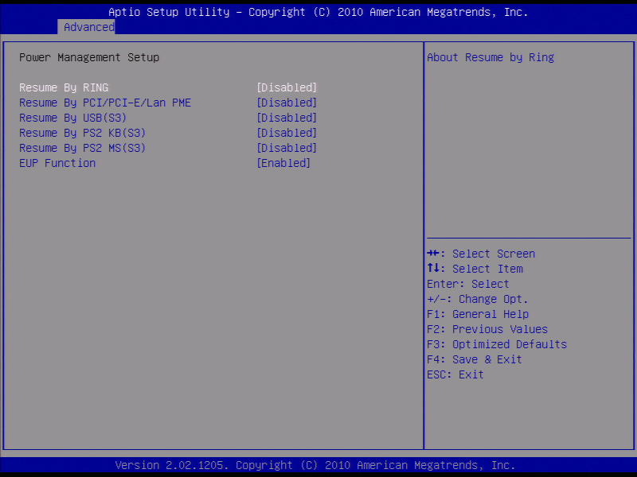637x477 pixels.
Task: Open PS2 MS(S3) Disabled value
Action: coord(287,148)
